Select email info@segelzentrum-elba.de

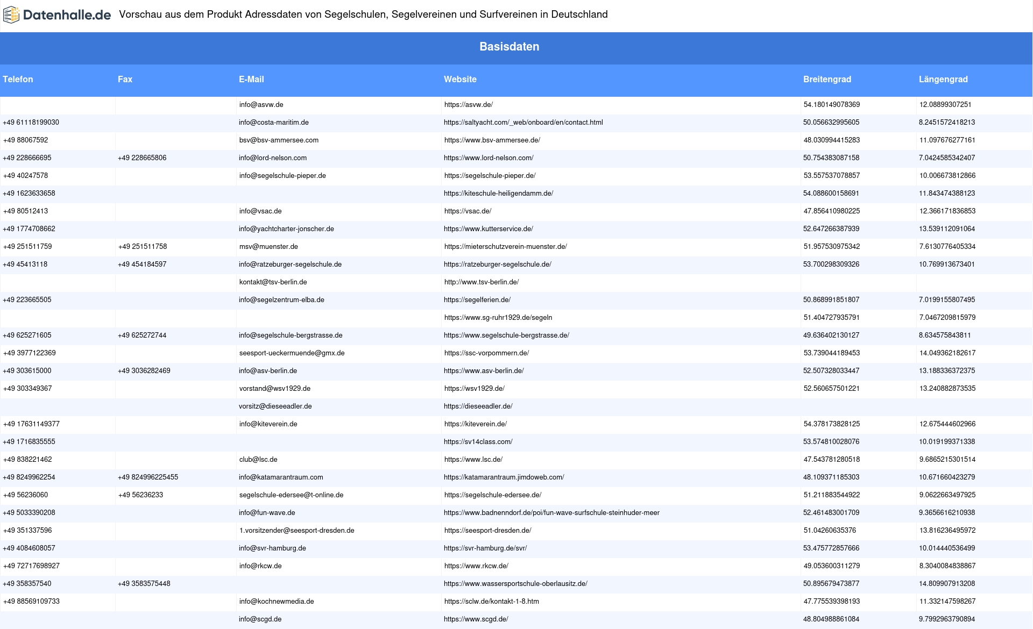pyautogui.click(x=281, y=300)
